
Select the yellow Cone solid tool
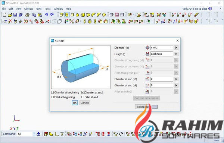[77, 15]
